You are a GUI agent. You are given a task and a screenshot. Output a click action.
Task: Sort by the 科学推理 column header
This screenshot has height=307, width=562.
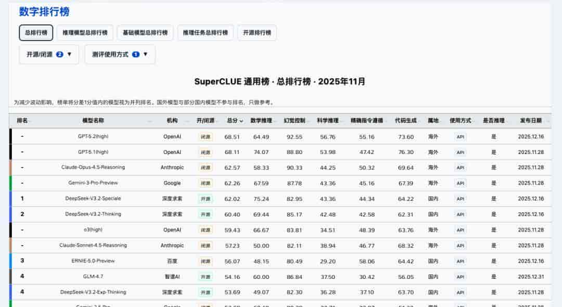pyautogui.click(x=328, y=121)
